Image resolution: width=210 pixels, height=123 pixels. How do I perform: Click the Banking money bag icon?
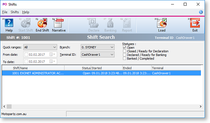click(x=110, y=23)
